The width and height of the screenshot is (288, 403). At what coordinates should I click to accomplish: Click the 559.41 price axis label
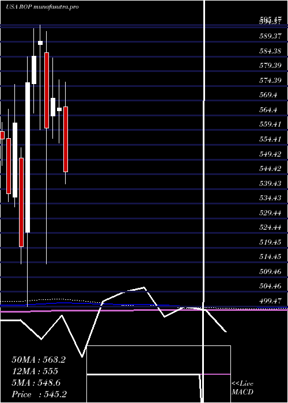click(x=270, y=125)
